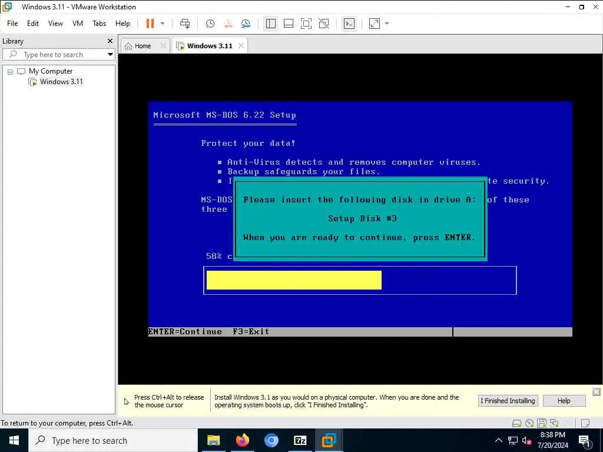Open the blue circle browser taskbar icon
This screenshot has height=452, width=603.
271,440
